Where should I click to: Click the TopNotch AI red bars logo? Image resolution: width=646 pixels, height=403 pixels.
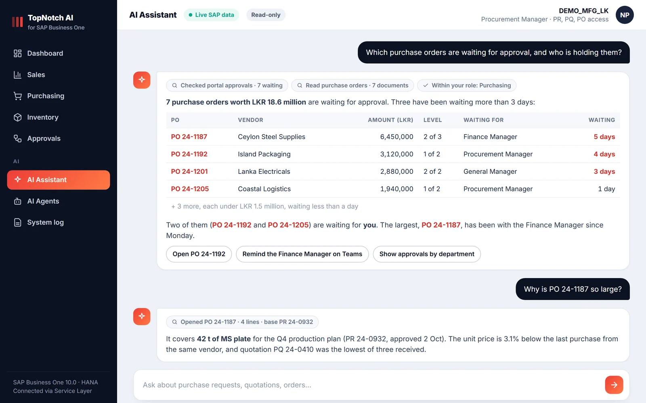point(17,22)
